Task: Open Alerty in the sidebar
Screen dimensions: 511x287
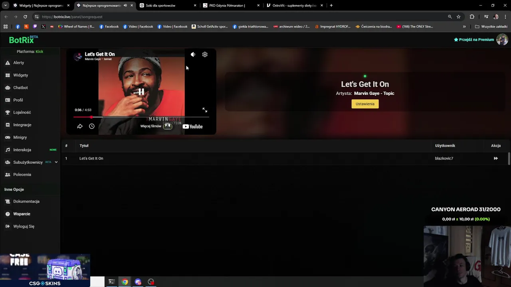Action: (19, 63)
